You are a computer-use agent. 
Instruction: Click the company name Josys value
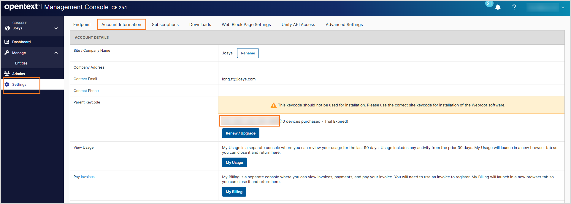tap(227, 53)
